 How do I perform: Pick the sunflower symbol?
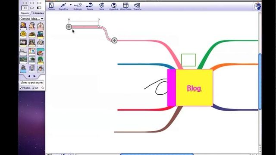pos(23,34)
